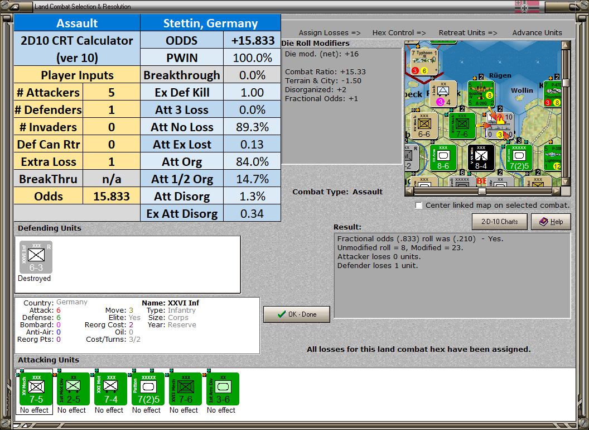Click the map vertical scrollbar down arrow
The width and height of the screenshot is (589, 430).
[566, 181]
